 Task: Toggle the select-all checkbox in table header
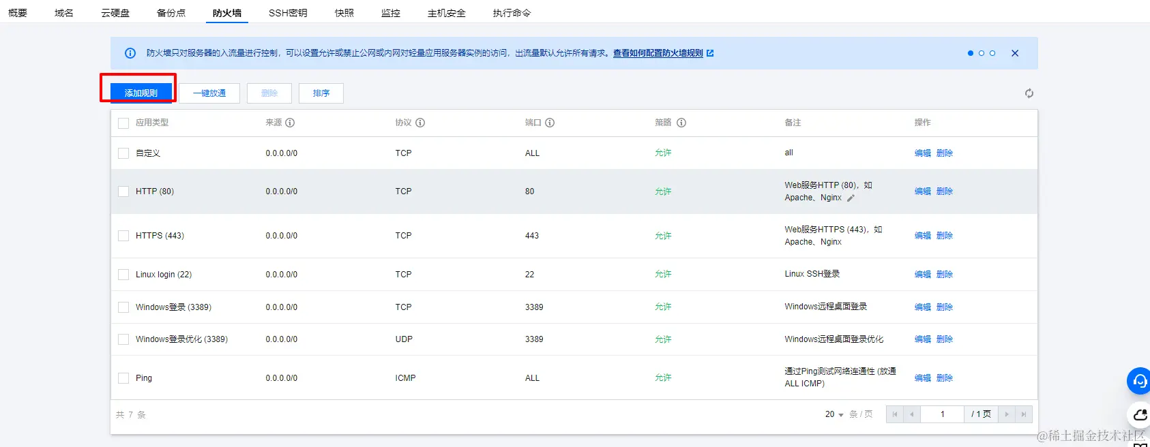[123, 123]
